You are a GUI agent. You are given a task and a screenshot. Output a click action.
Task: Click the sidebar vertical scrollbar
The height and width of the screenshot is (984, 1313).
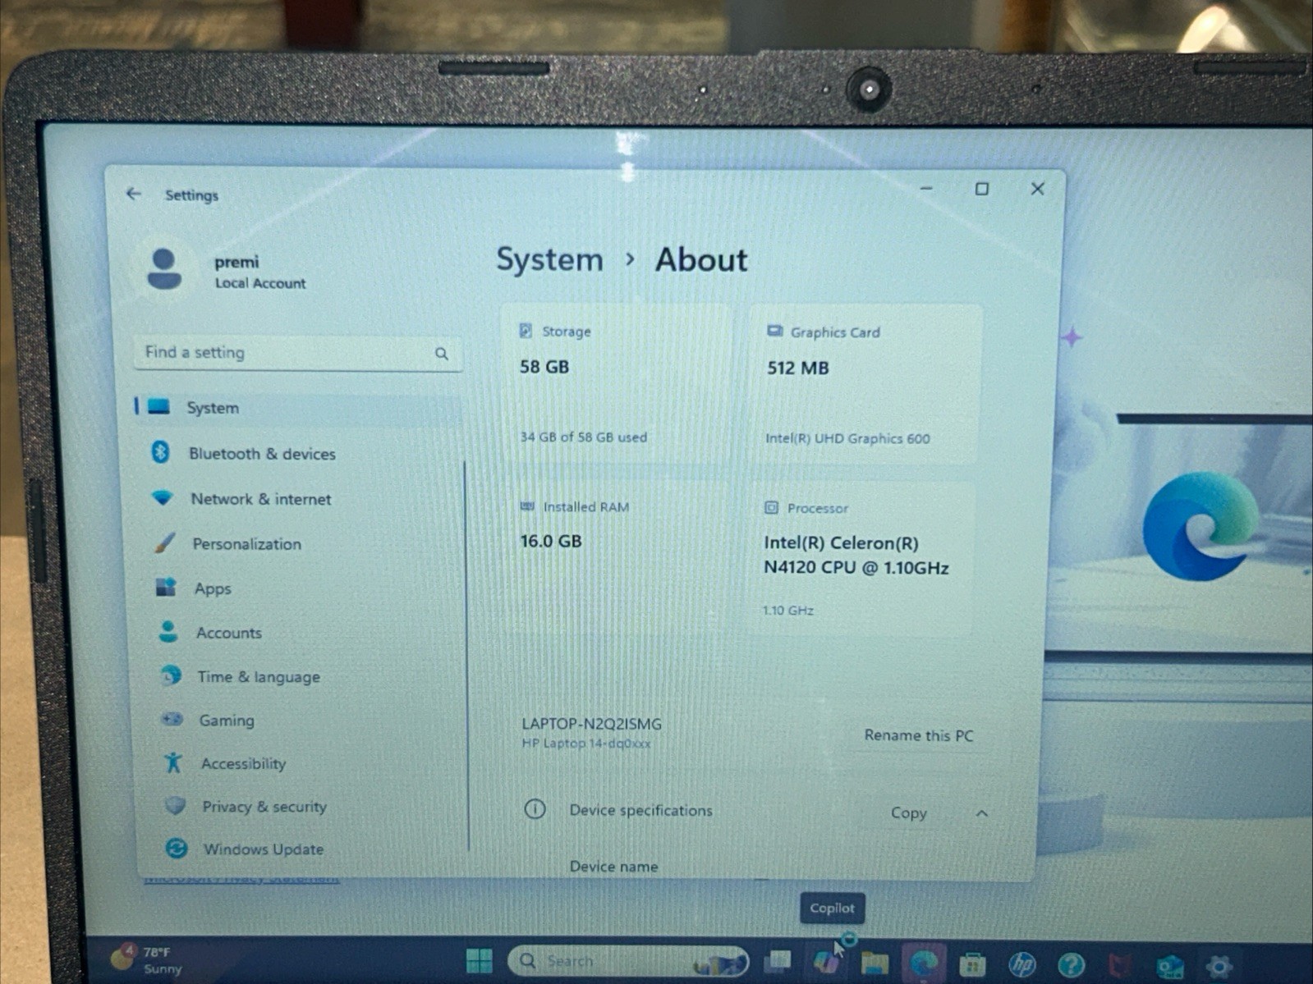[466, 657]
